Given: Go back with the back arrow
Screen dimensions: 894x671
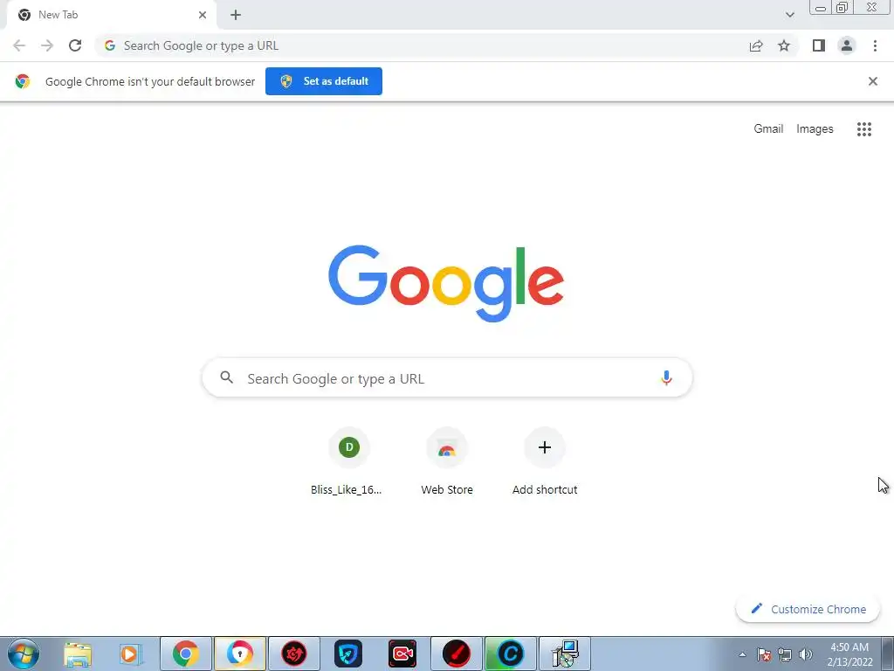Looking at the screenshot, I should tap(19, 45).
